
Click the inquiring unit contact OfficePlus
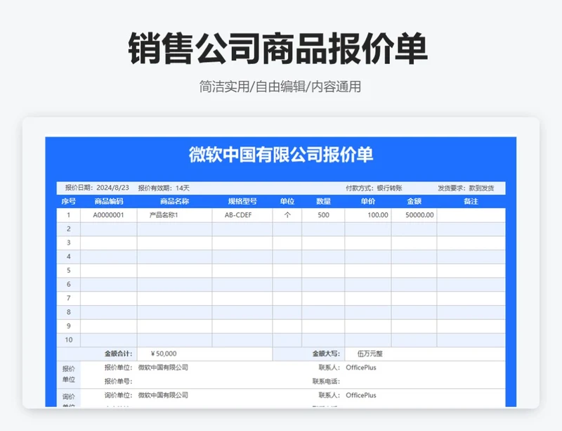tap(361, 395)
